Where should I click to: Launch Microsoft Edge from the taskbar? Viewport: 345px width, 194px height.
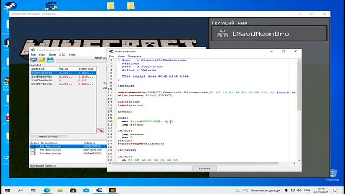point(47,190)
